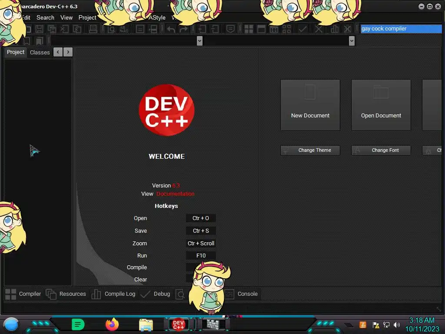Click the Compile & Run toolbar icon

coord(274,29)
